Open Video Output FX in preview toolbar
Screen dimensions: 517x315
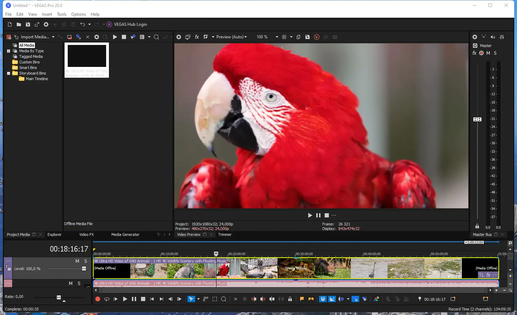[197, 37]
